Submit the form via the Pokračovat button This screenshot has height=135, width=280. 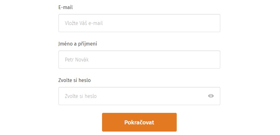pyautogui.click(x=139, y=122)
